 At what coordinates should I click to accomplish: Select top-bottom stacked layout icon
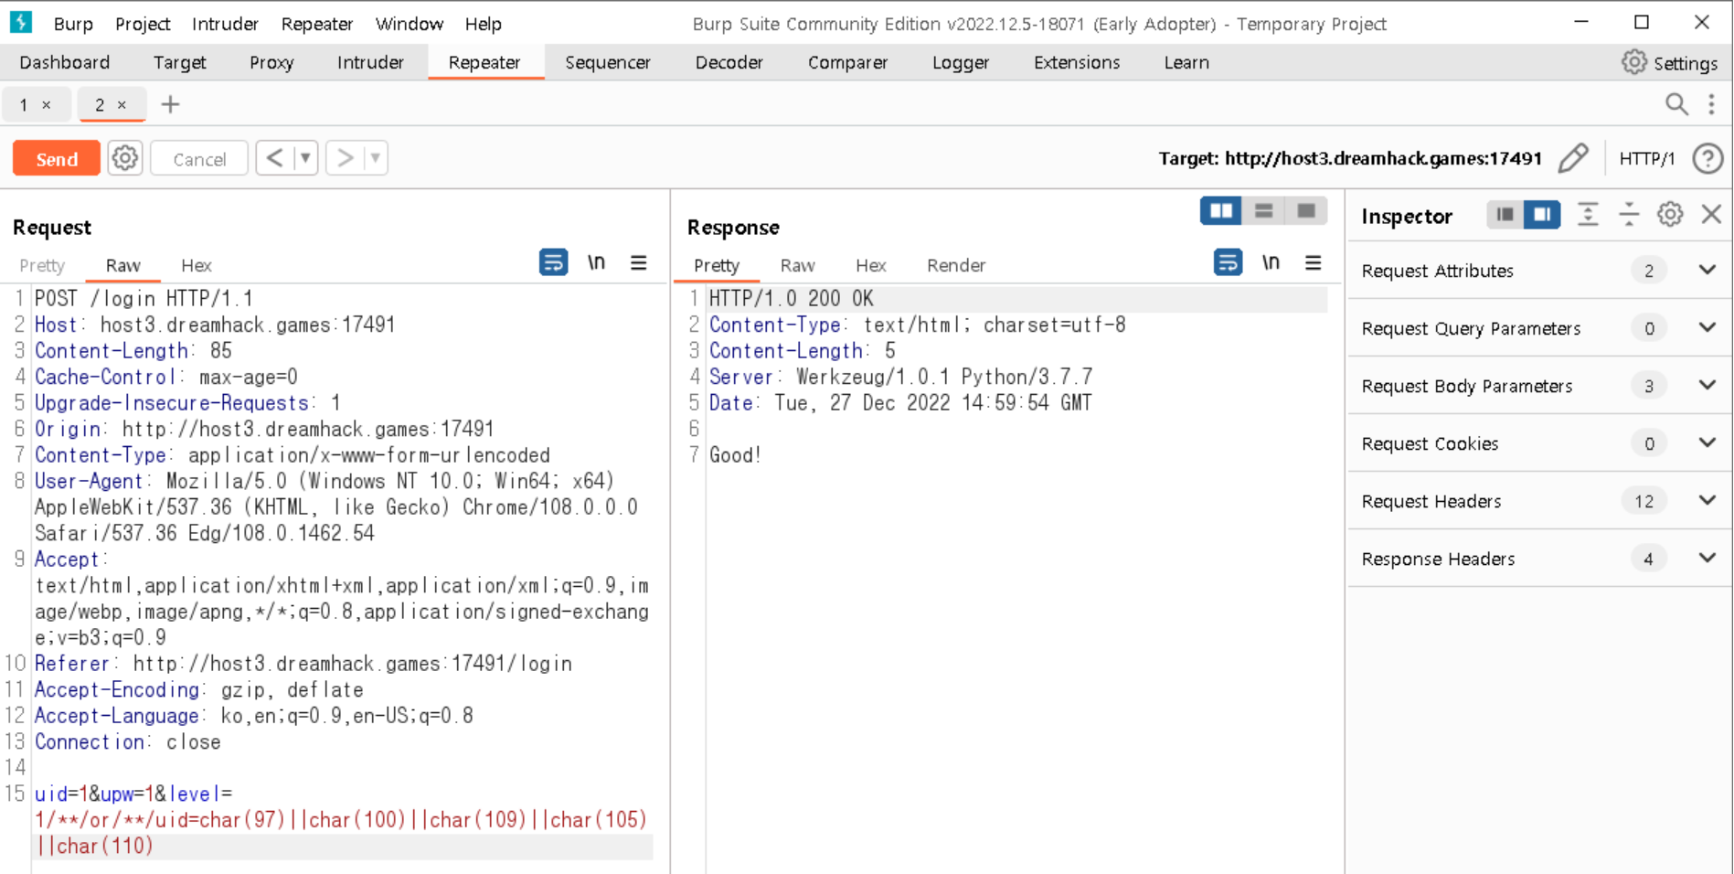point(1263,211)
